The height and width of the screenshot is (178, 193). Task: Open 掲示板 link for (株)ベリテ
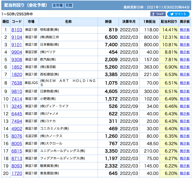(x=185, y=52)
